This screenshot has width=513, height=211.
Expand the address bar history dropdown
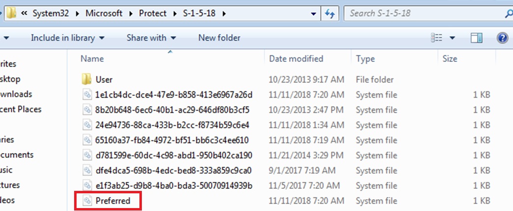click(x=314, y=13)
